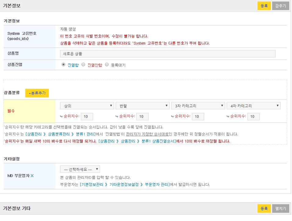This screenshot has height=221, width=292.
Task: Choose the 등록대기 radio option
Action: [x=107, y=65]
